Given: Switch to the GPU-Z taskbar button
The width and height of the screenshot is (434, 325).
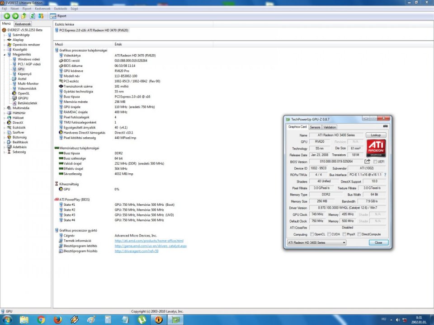Looking at the screenshot, I should click(x=175, y=320).
